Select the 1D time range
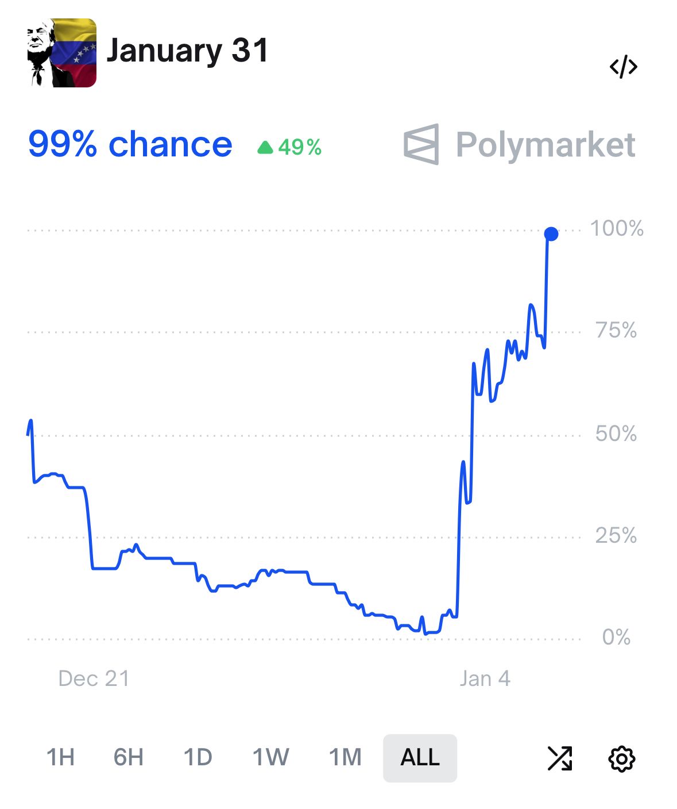This screenshot has height=809, width=677. pos(198,757)
